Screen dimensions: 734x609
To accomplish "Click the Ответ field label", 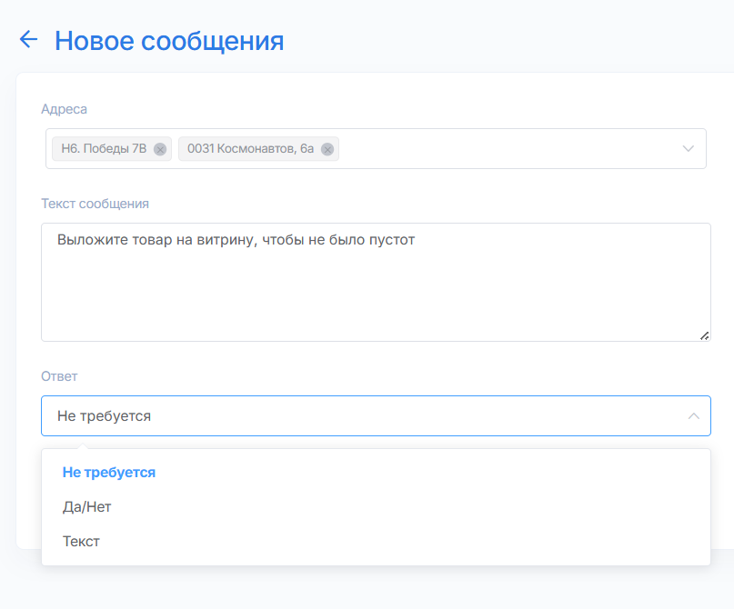I will (x=59, y=376).
